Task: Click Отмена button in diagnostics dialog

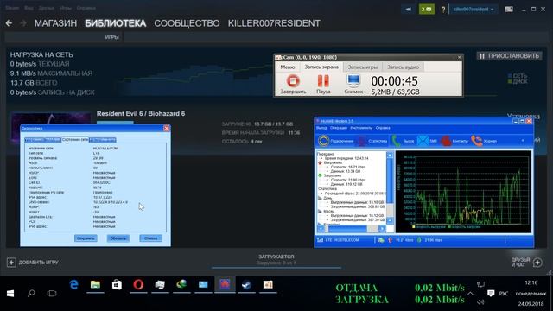Action: pyautogui.click(x=150, y=238)
